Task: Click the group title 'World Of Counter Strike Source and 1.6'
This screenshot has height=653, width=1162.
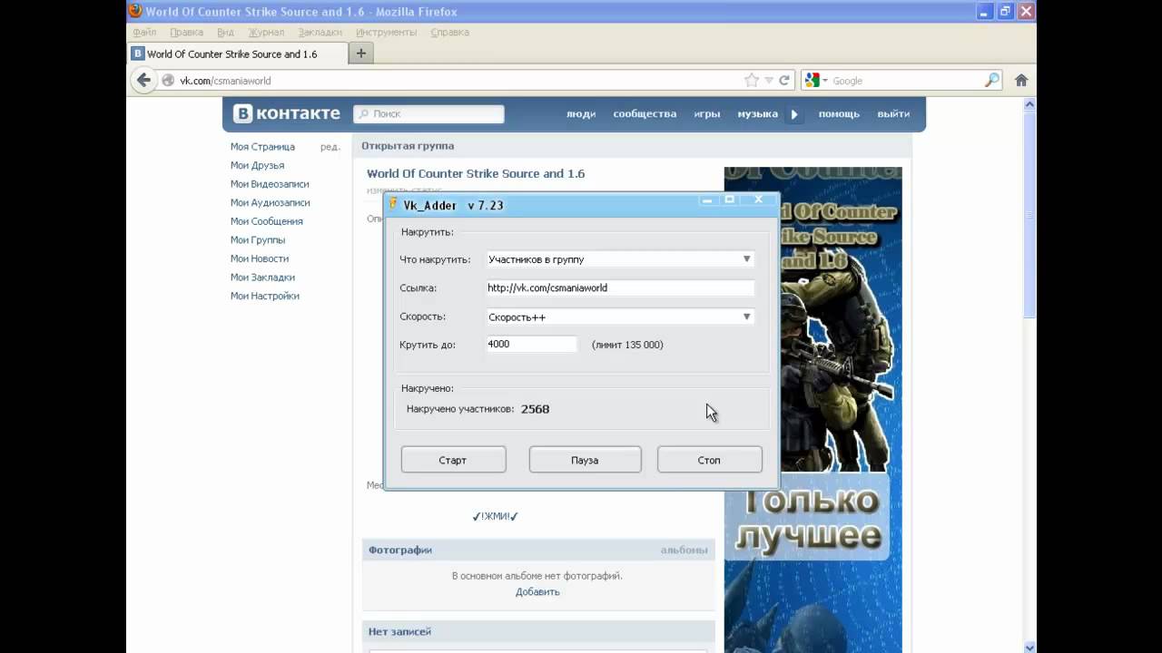Action: (x=476, y=173)
